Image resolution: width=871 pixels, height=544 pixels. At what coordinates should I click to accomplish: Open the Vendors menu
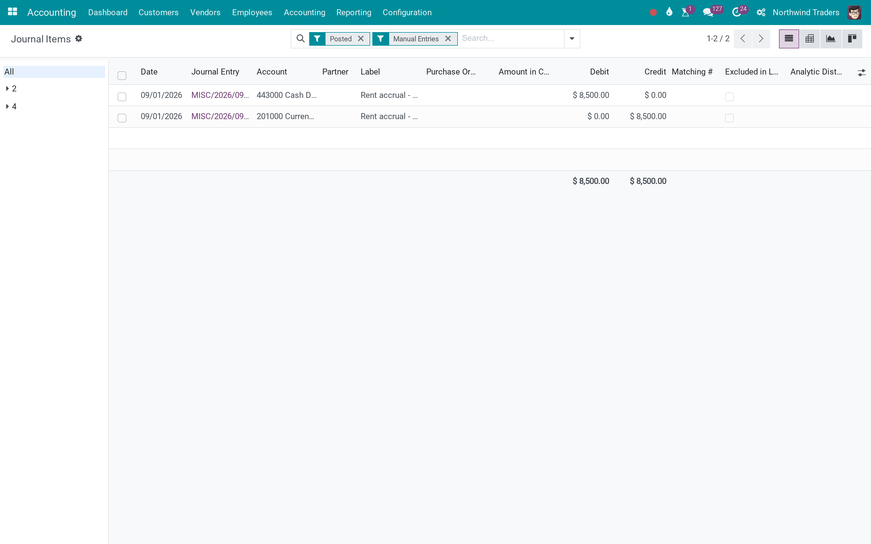pyautogui.click(x=205, y=12)
